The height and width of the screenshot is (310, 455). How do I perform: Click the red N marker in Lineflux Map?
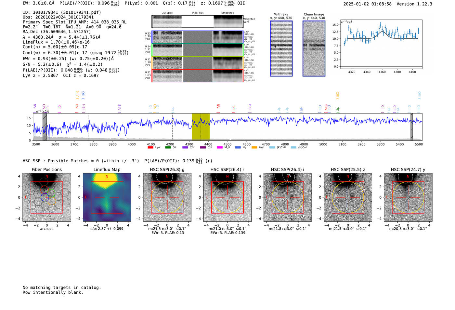(x=107, y=177)
